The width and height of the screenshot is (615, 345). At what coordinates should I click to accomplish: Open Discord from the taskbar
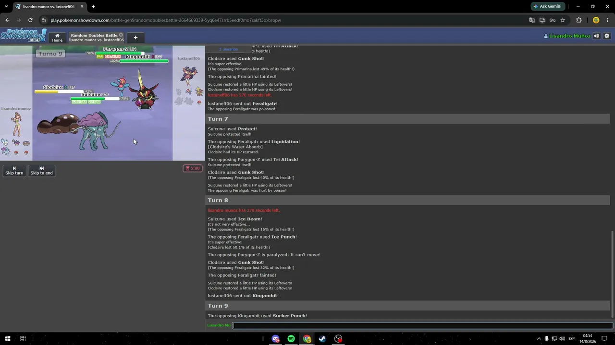(275, 339)
